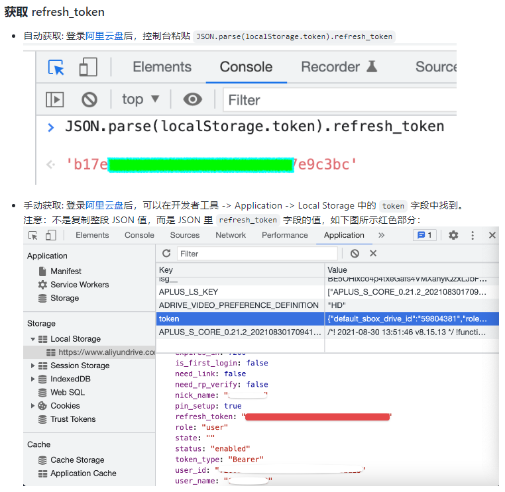This screenshot has height=492, width=505.
Task: Select ADRIVE_VIDEO_PREFERENCE_DEFINITION row
Action: click(327, 305)
